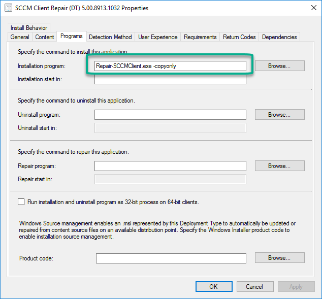Switch to the Requirements tab

click(200, 37)
